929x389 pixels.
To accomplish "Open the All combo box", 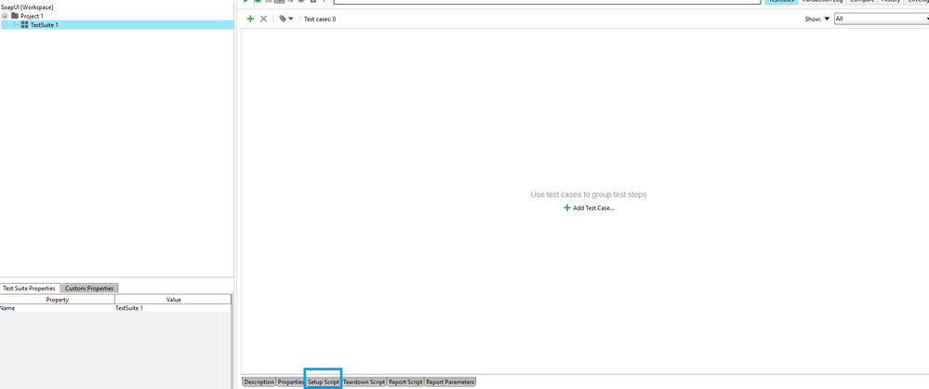I will coord(881,19).
